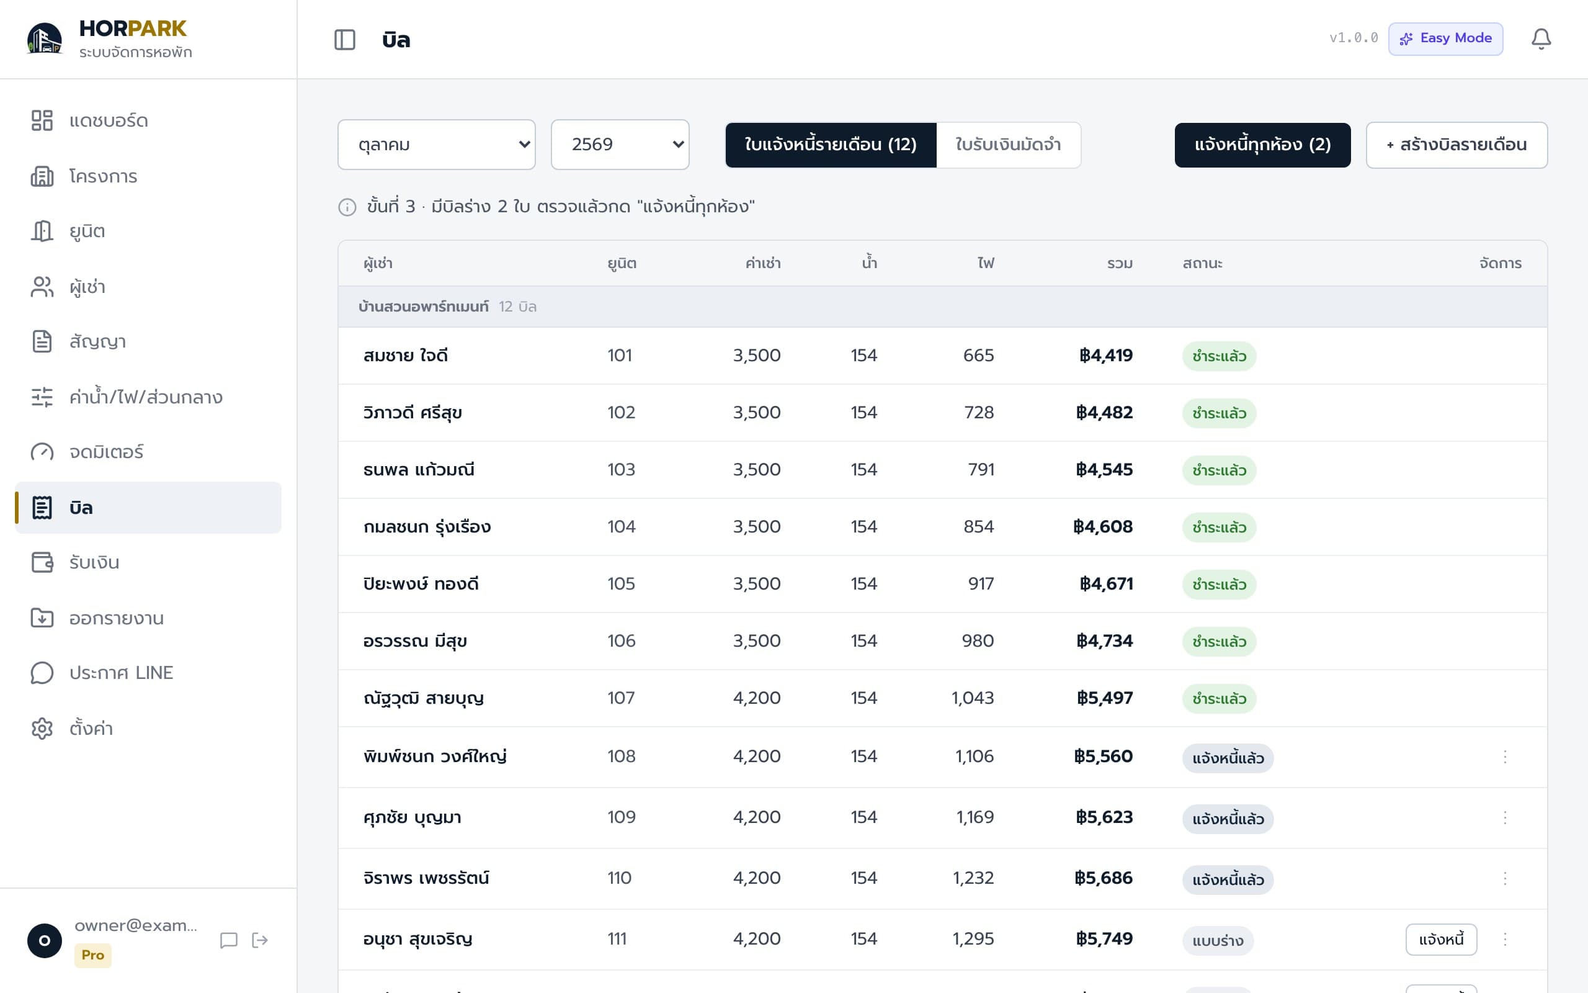Open จดมิเตอร์ meter reading page

tap(148, 452)
